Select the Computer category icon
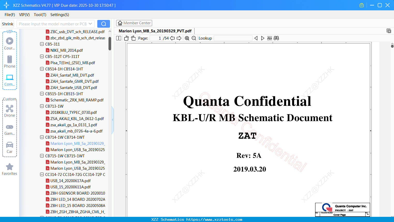 (x=10, y=80)
